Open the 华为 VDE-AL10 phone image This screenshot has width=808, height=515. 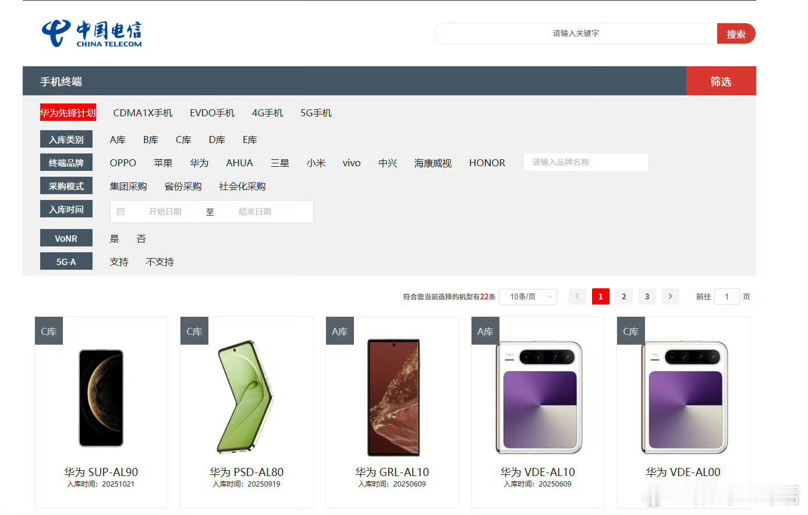pos(538,398)
